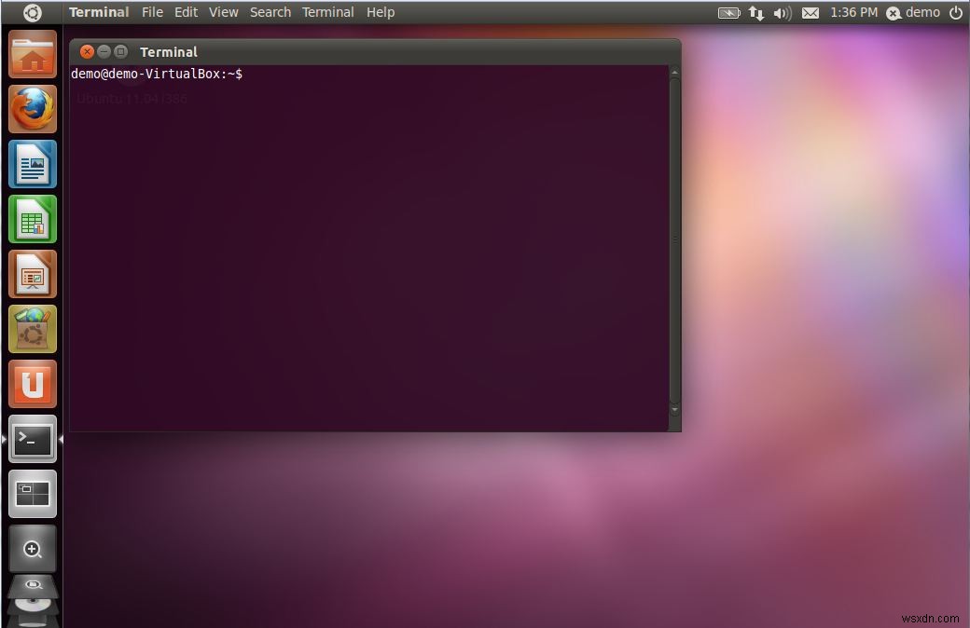Open the Ubuntu Software Center

[x=33, y=328]
